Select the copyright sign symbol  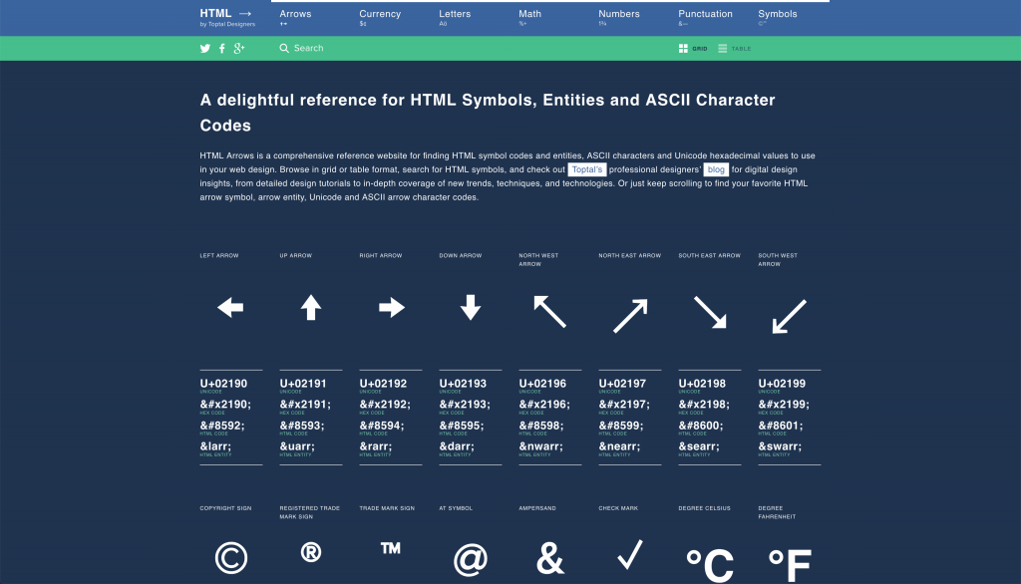231,558
